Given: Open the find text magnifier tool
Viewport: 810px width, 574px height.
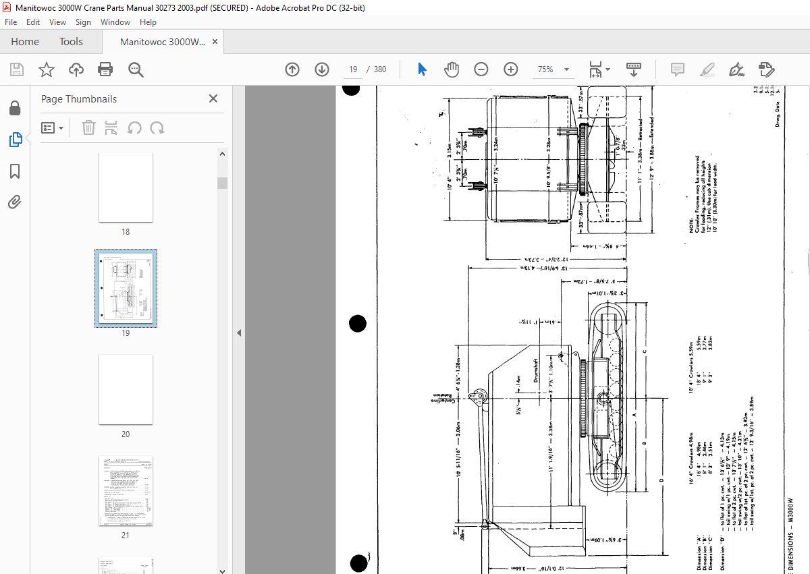Looking at the screenshot, I should point(136,69).
